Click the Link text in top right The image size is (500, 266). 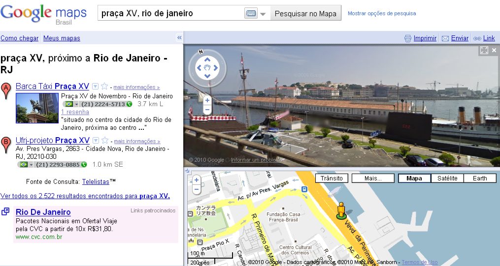[x=489, y=38]
